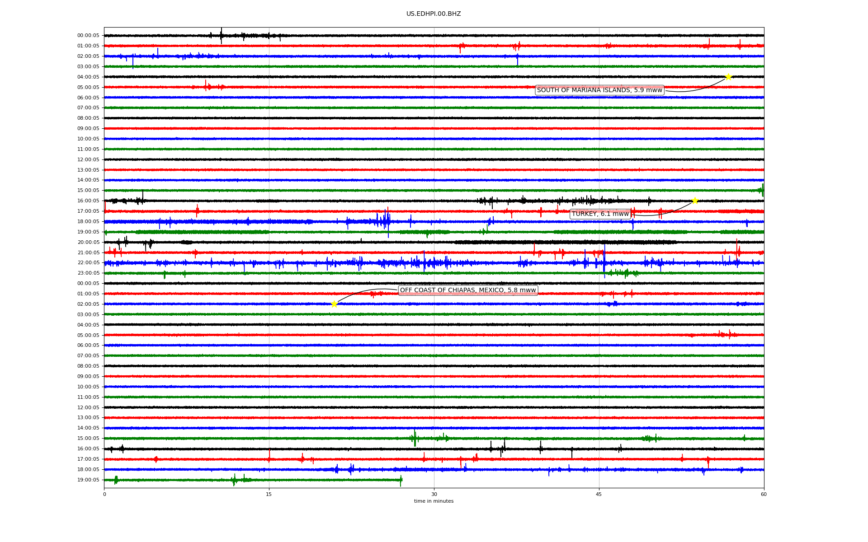
Task: Click the 20:00:05 row time label
Action: click(88, 242)
